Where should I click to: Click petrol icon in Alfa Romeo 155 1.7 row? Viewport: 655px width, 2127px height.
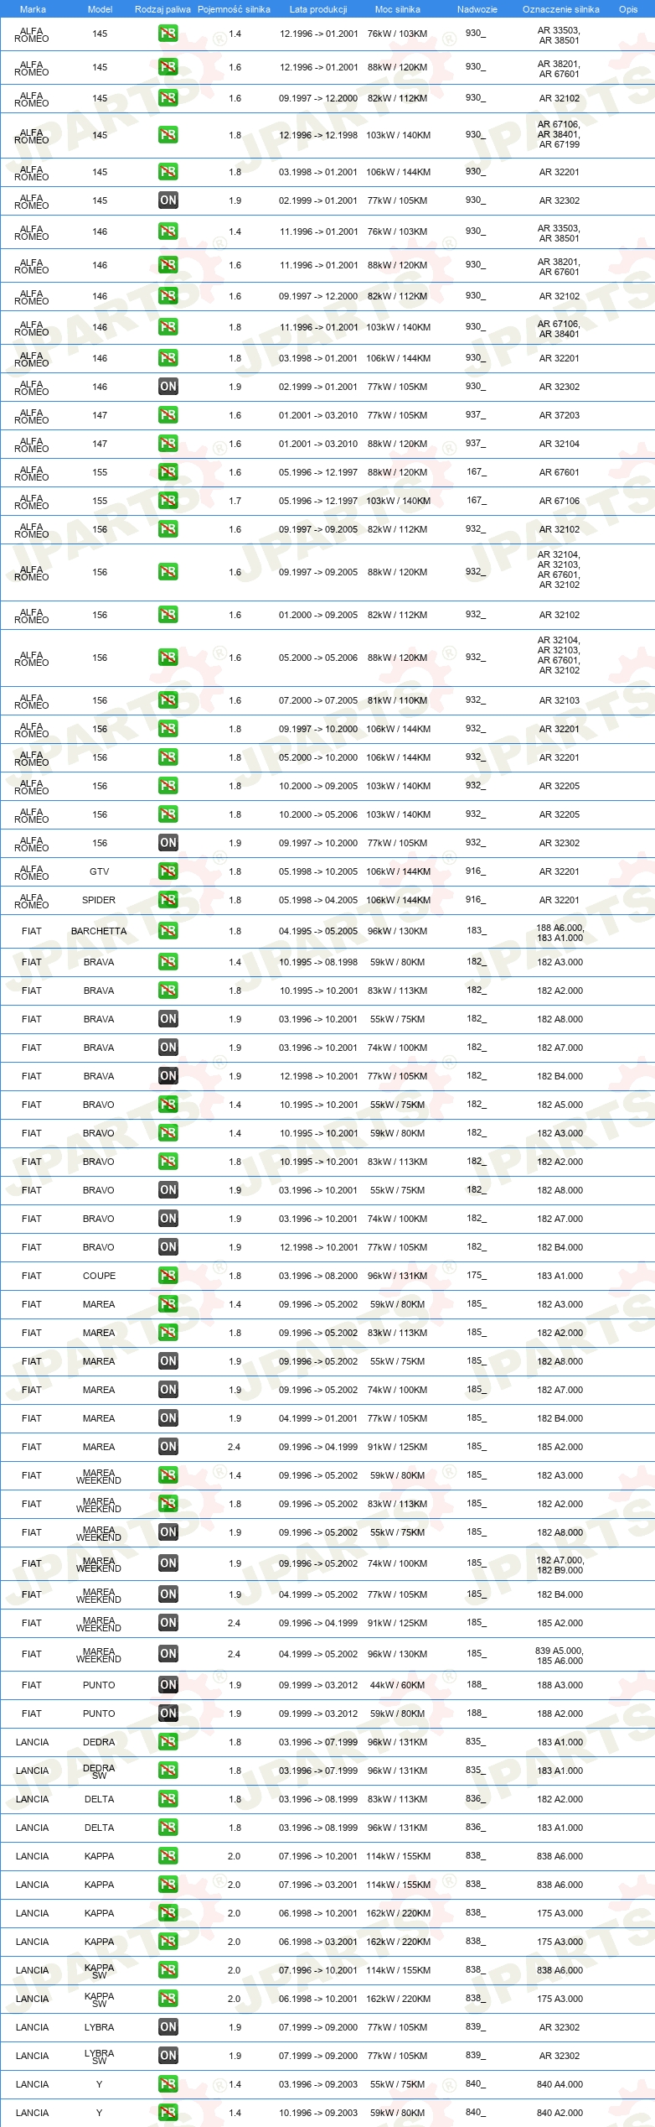pyautogui.click(x=168, y=501)
